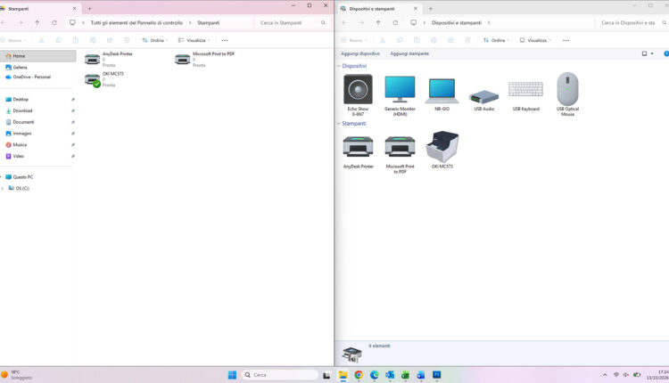Switch to the Dispositivi e stampanti tab
669x383 pixels.
(379, 9)
